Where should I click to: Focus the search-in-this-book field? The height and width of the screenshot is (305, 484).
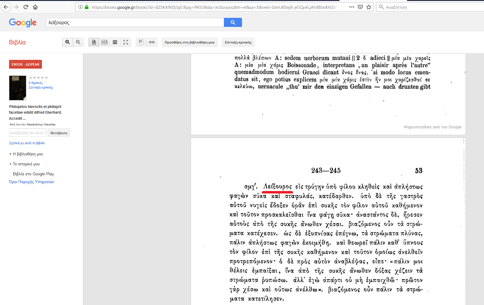28,133
